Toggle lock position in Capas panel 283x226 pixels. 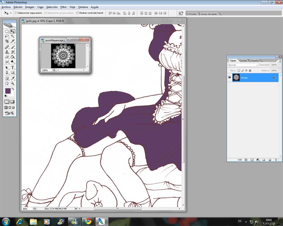click(x=246, y=71)
